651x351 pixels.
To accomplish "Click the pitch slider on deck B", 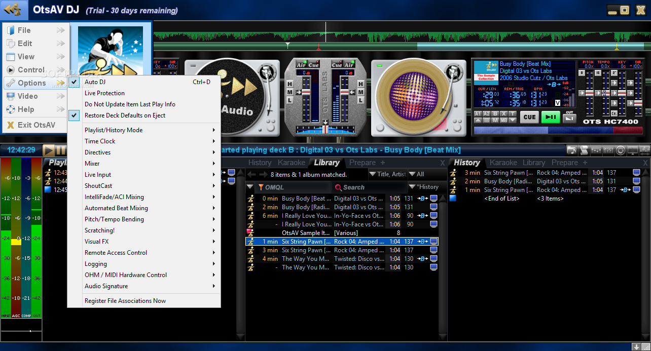I will point(589,93).
